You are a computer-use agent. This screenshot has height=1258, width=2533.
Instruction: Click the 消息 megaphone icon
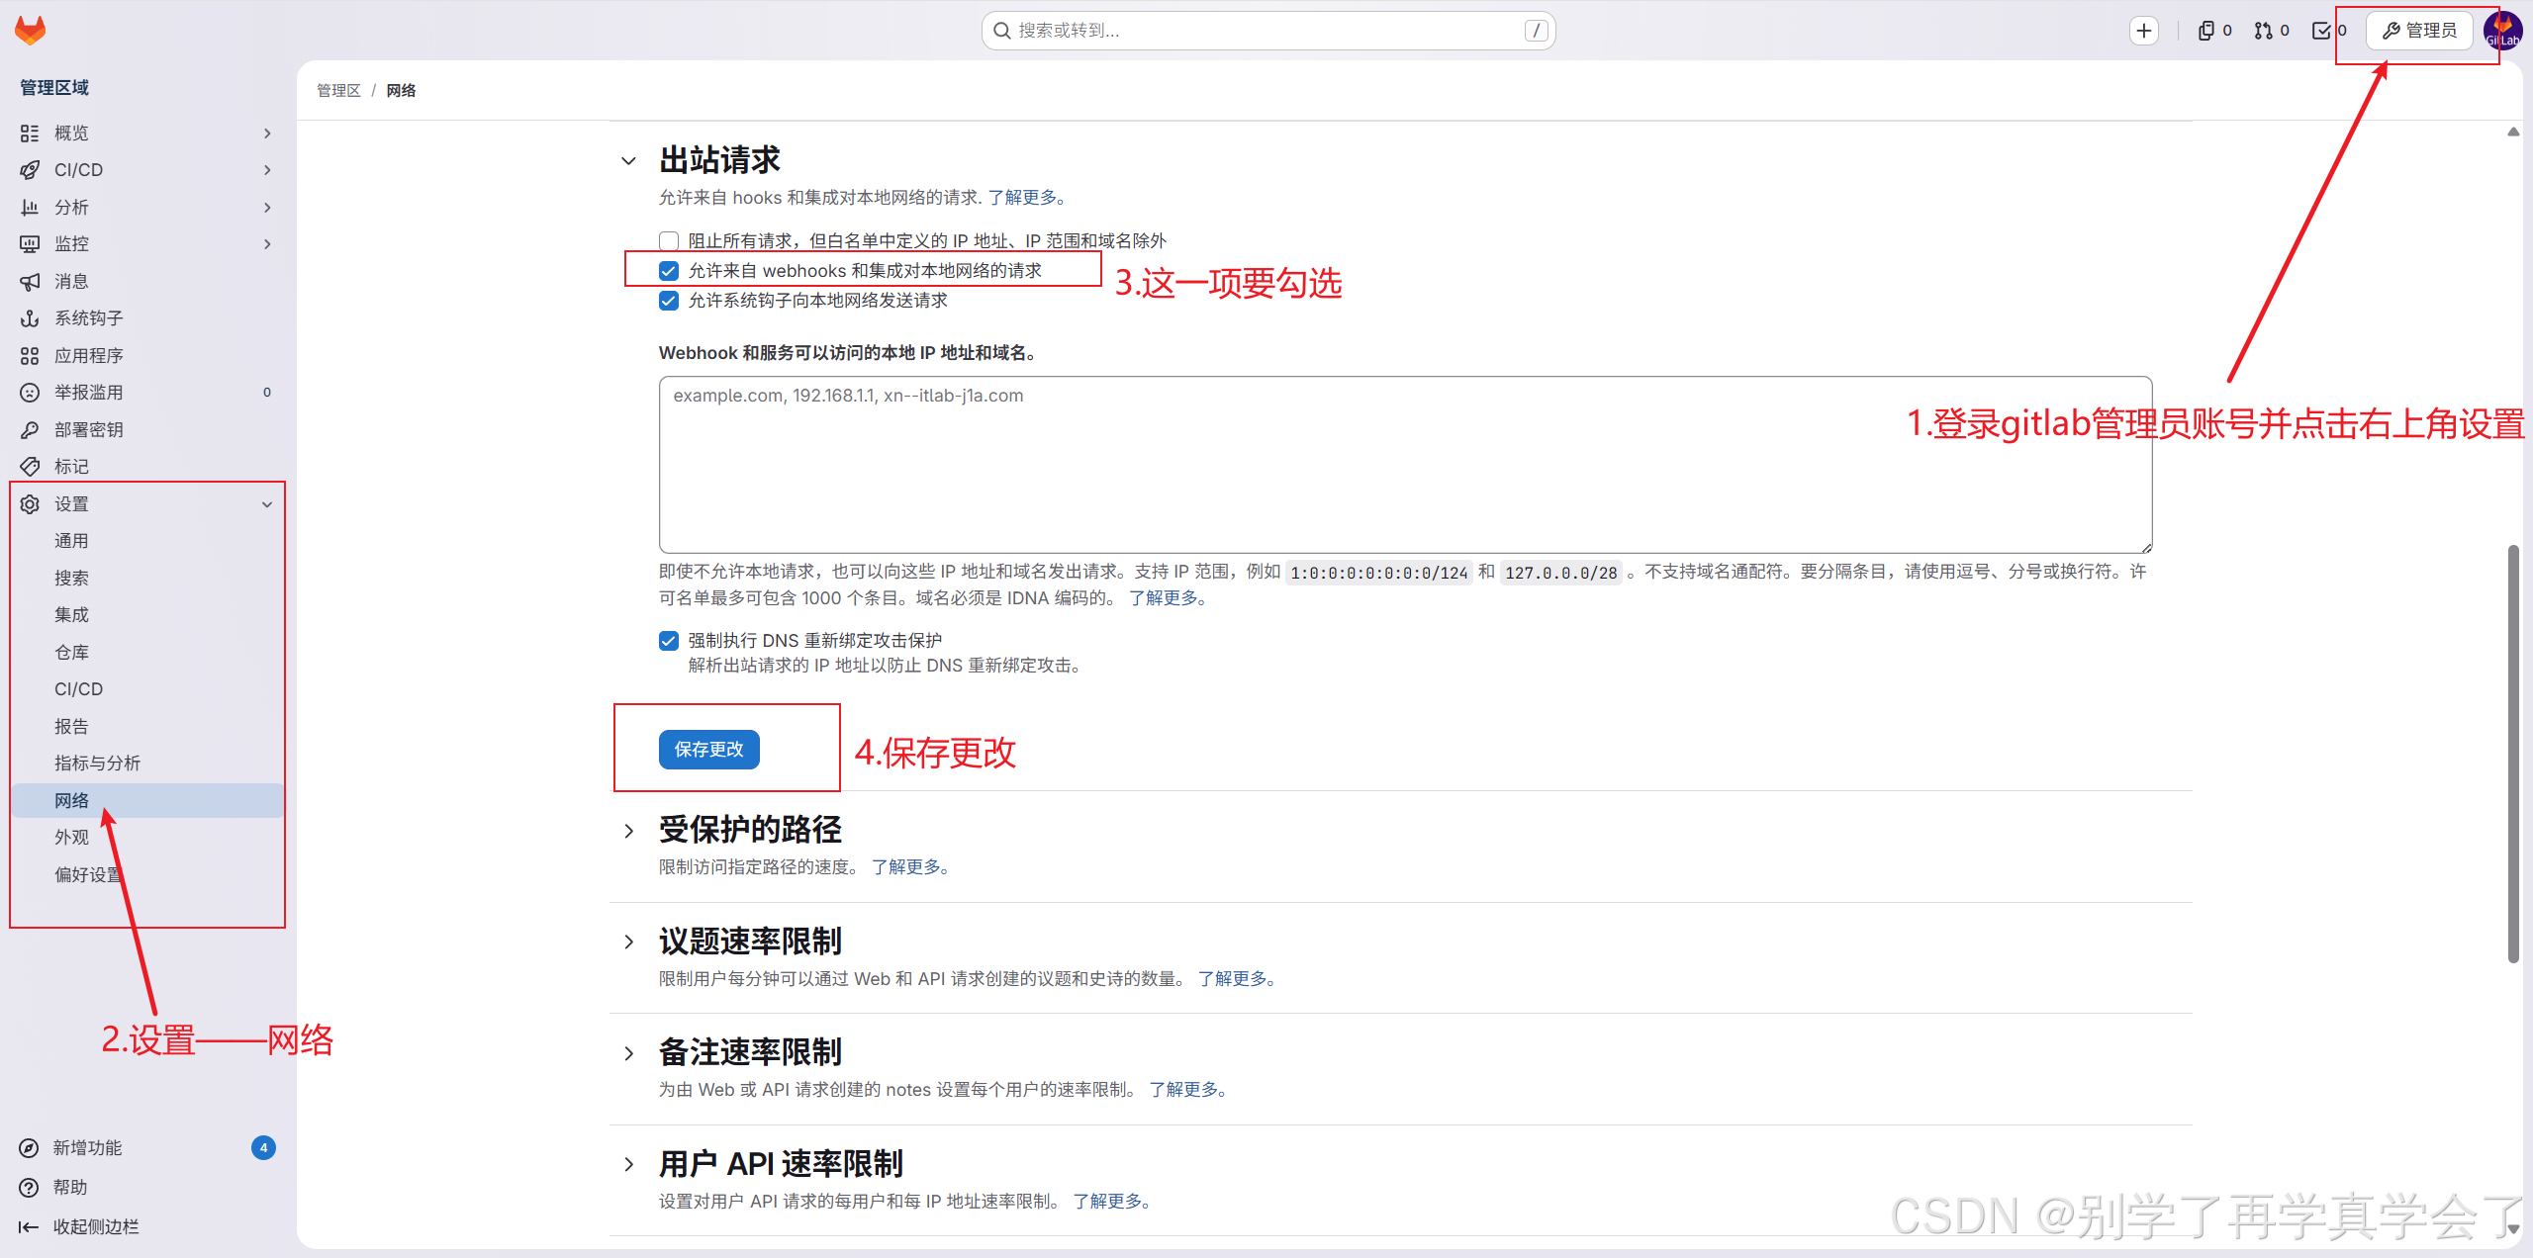31,281
